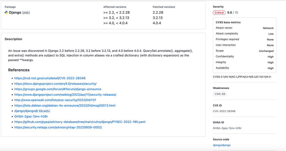Open the docs.djangoproject.com security releases link

(55, 84)
